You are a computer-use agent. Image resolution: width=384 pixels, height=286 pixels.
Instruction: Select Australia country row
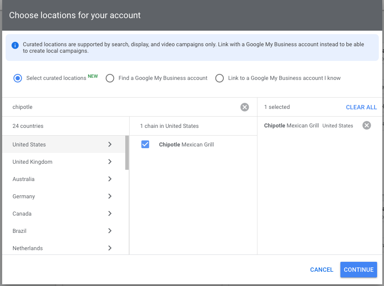[63, 179]
